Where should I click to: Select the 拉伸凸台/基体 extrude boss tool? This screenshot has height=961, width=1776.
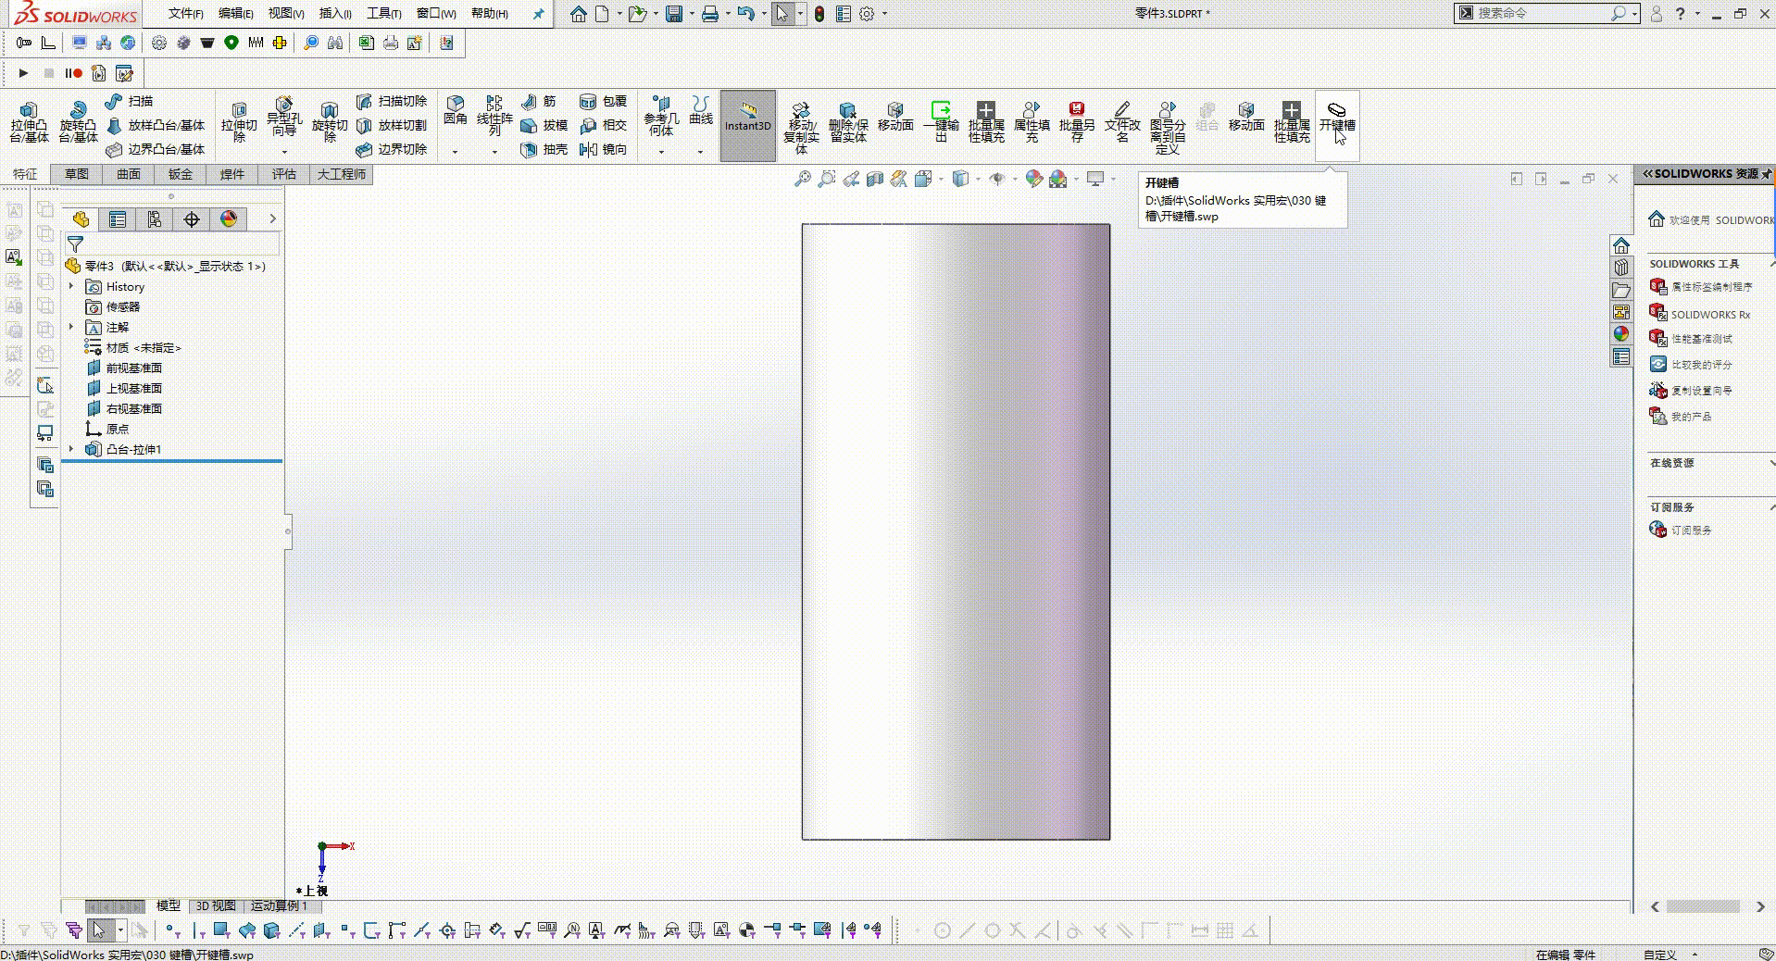[x=30, y=123]
